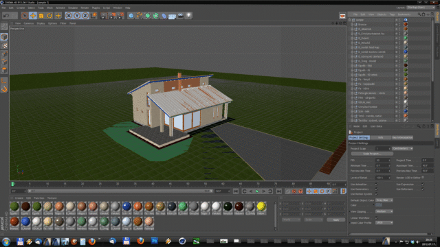The width and height of the screenshot is (440, 247).
Task: Toggle Use Animation checkbox
Action: point(377,185)
